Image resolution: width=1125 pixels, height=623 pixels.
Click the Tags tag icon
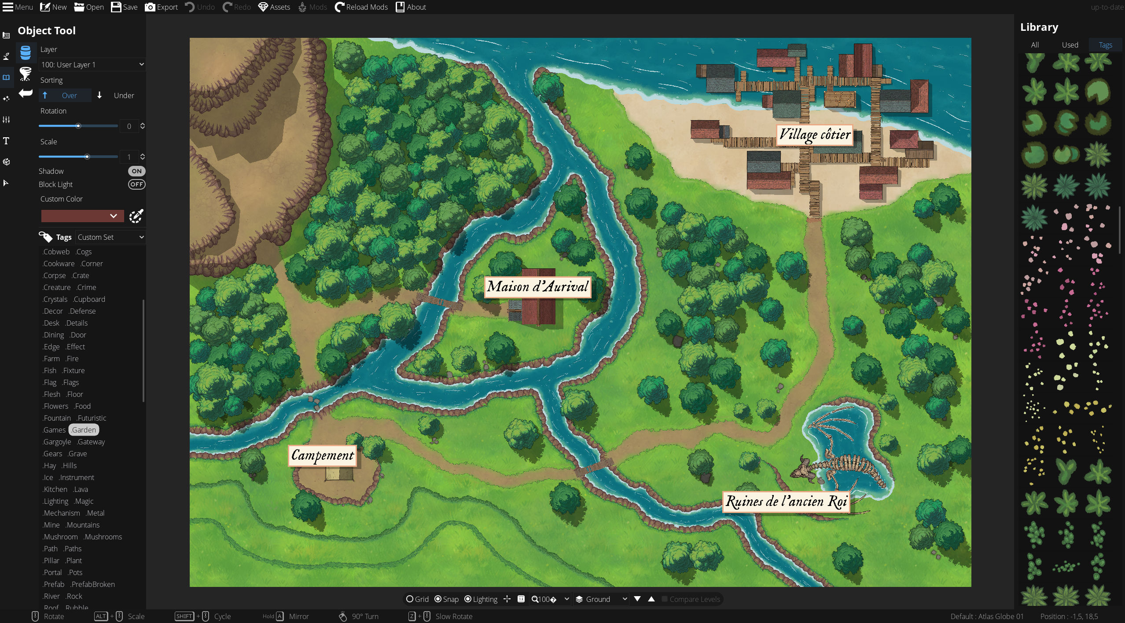(x=45, y=237)
